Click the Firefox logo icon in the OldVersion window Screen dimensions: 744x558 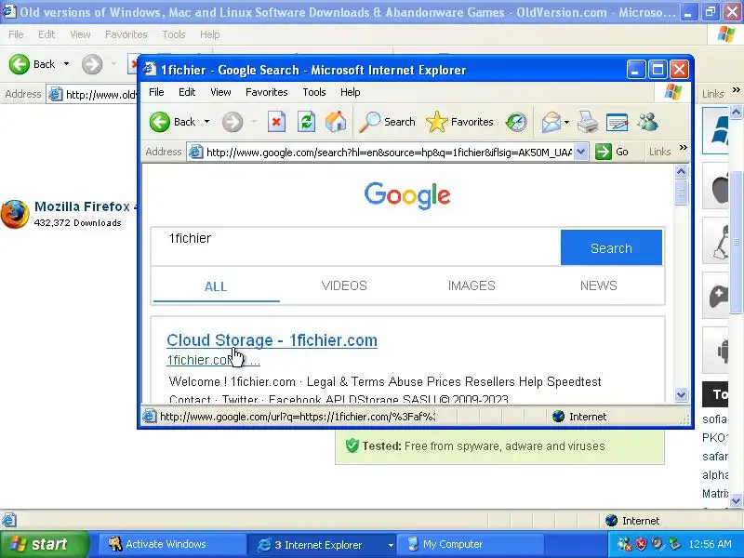(x=15, y=215)
